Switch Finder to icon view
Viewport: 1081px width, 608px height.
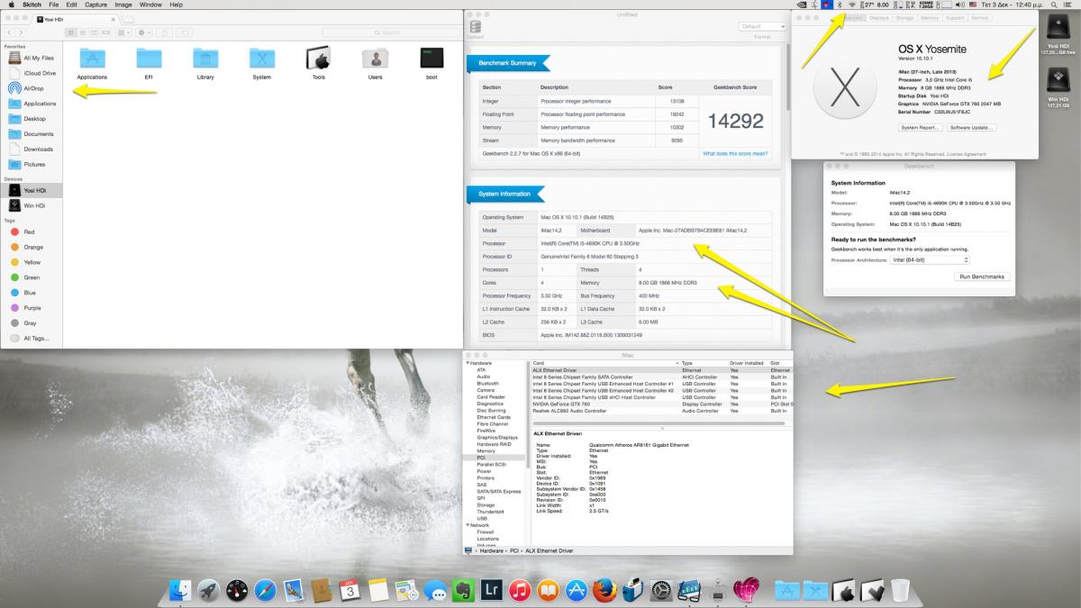coord(70,32)
